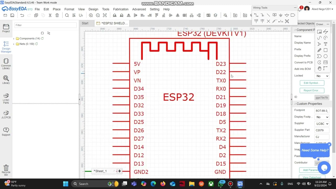Expand the Nets (0 / 69) tree folder
The height and width of the screenshot is (189, 336).
coord(14,44)
